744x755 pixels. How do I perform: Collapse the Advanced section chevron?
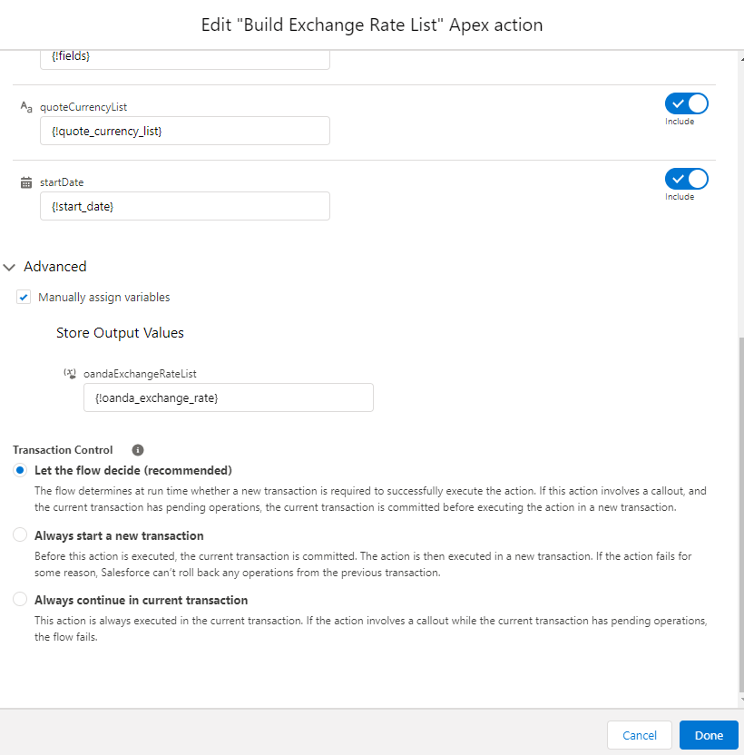point(9,267)
